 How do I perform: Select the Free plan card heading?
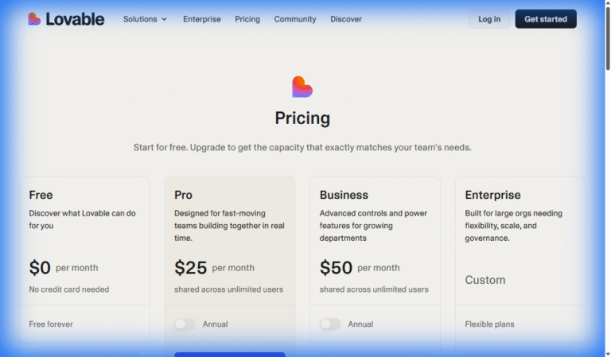pos(41,195)
